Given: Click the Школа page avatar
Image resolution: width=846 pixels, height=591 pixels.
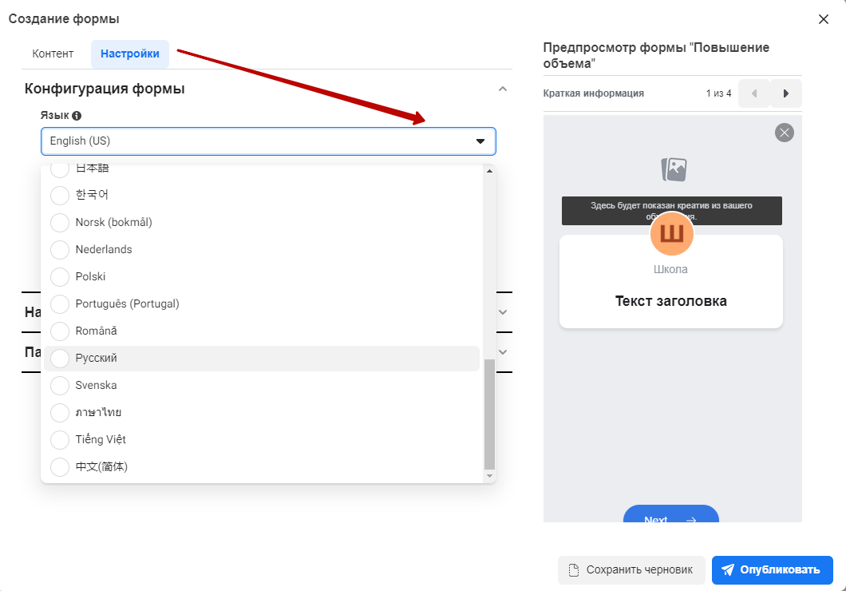Looking at the screenshot, I should tap(672, 234).
